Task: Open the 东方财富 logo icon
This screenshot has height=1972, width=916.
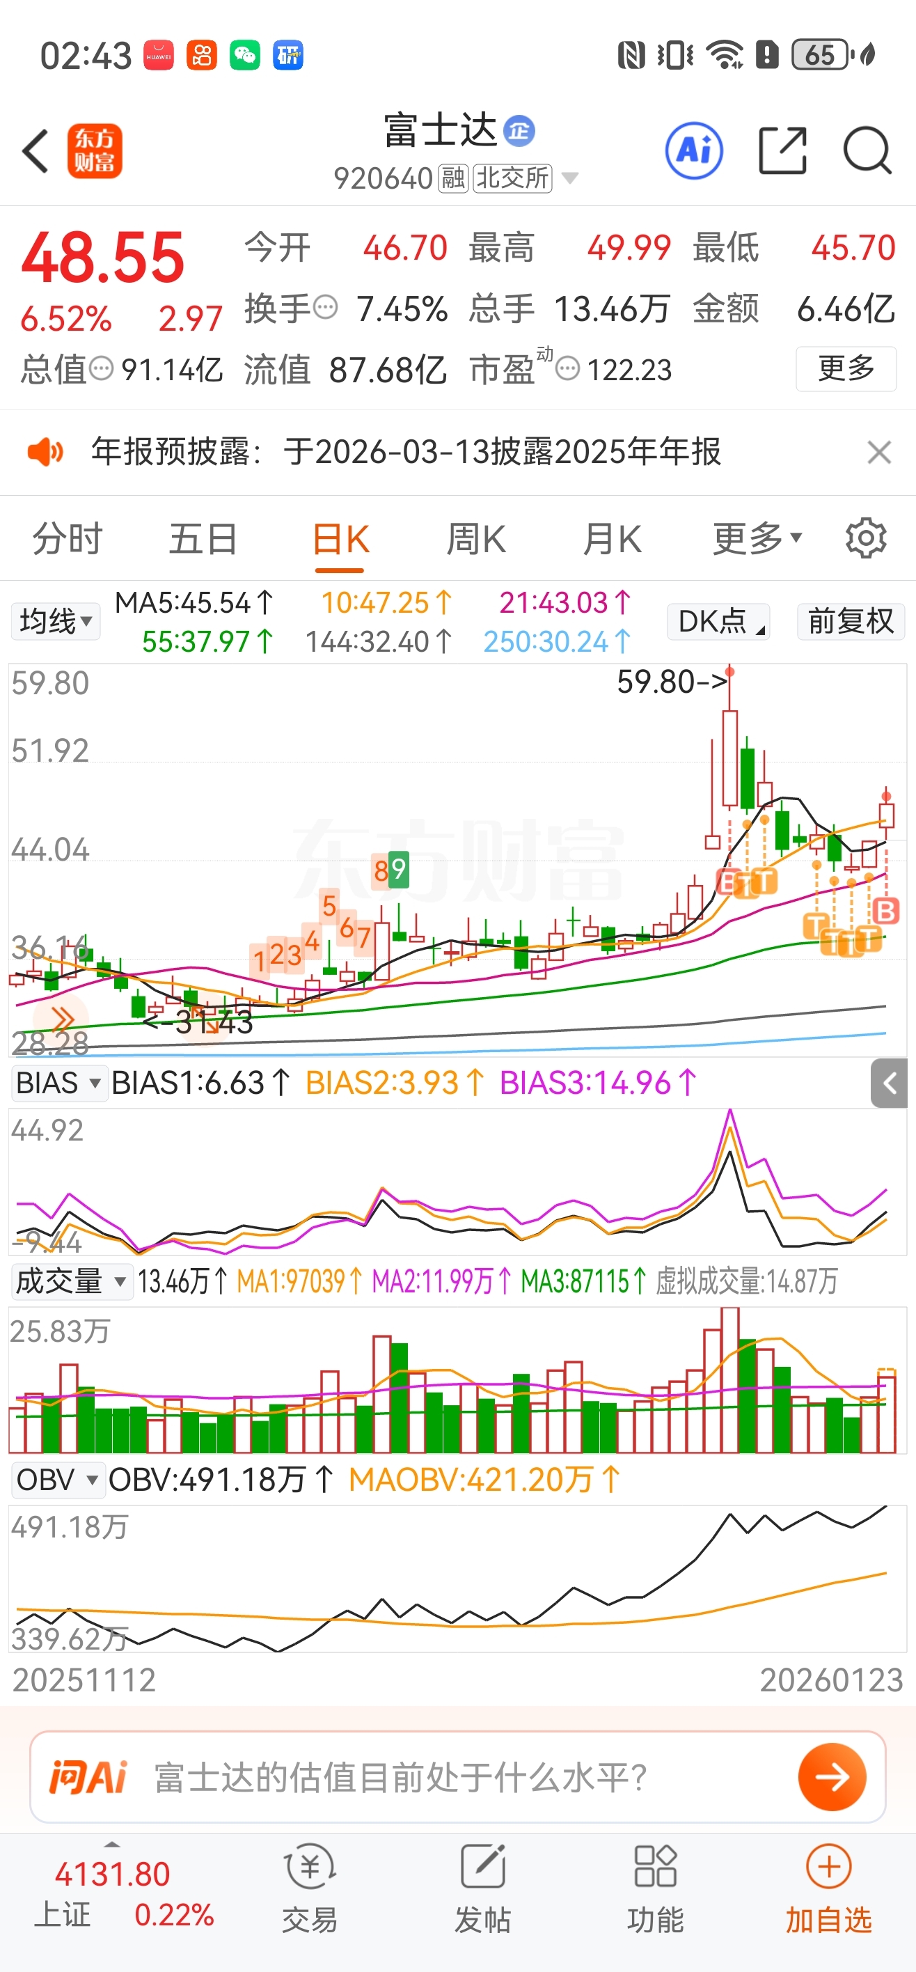Action: pyautogui.click(x=94, y=151)
